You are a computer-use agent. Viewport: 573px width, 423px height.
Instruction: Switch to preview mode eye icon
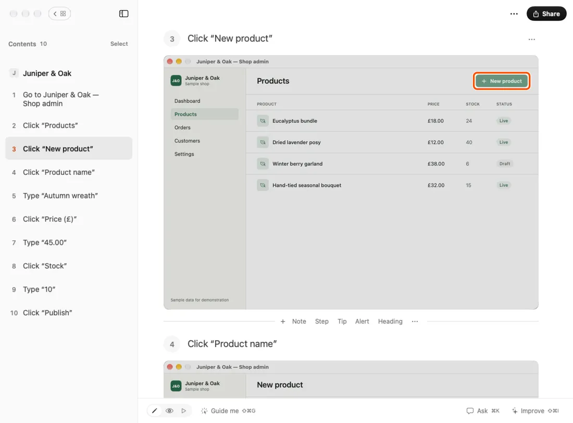(x=169, y=411)
